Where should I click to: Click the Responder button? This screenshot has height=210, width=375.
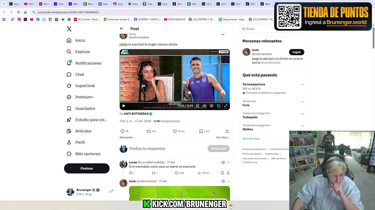pos(219,148)
